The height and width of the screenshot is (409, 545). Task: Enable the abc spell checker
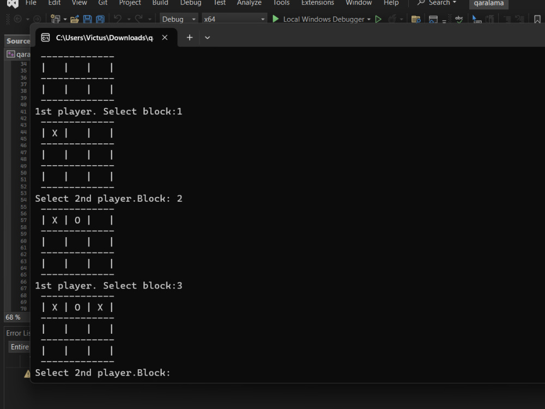pyautogui.click(x=458, y=19)
